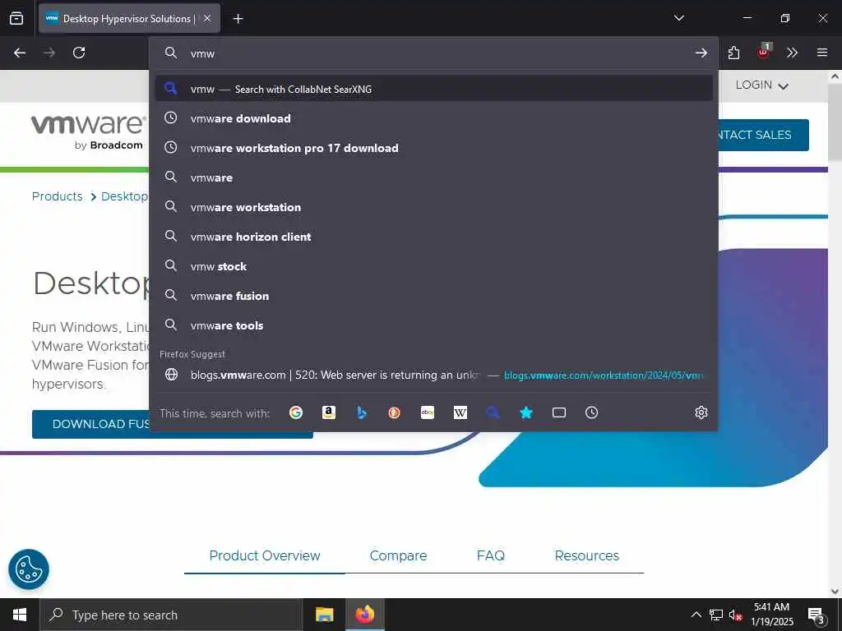
Task: Search this time with Amazon
Action: click(329, 412)
